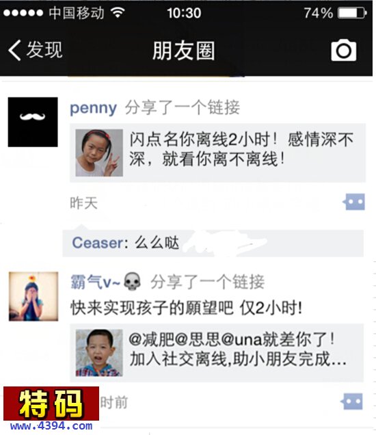Tap the penny username

tap(93, 108)
